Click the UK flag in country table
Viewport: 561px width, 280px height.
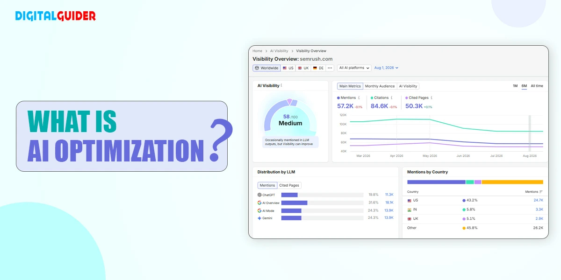coord(410,218)
